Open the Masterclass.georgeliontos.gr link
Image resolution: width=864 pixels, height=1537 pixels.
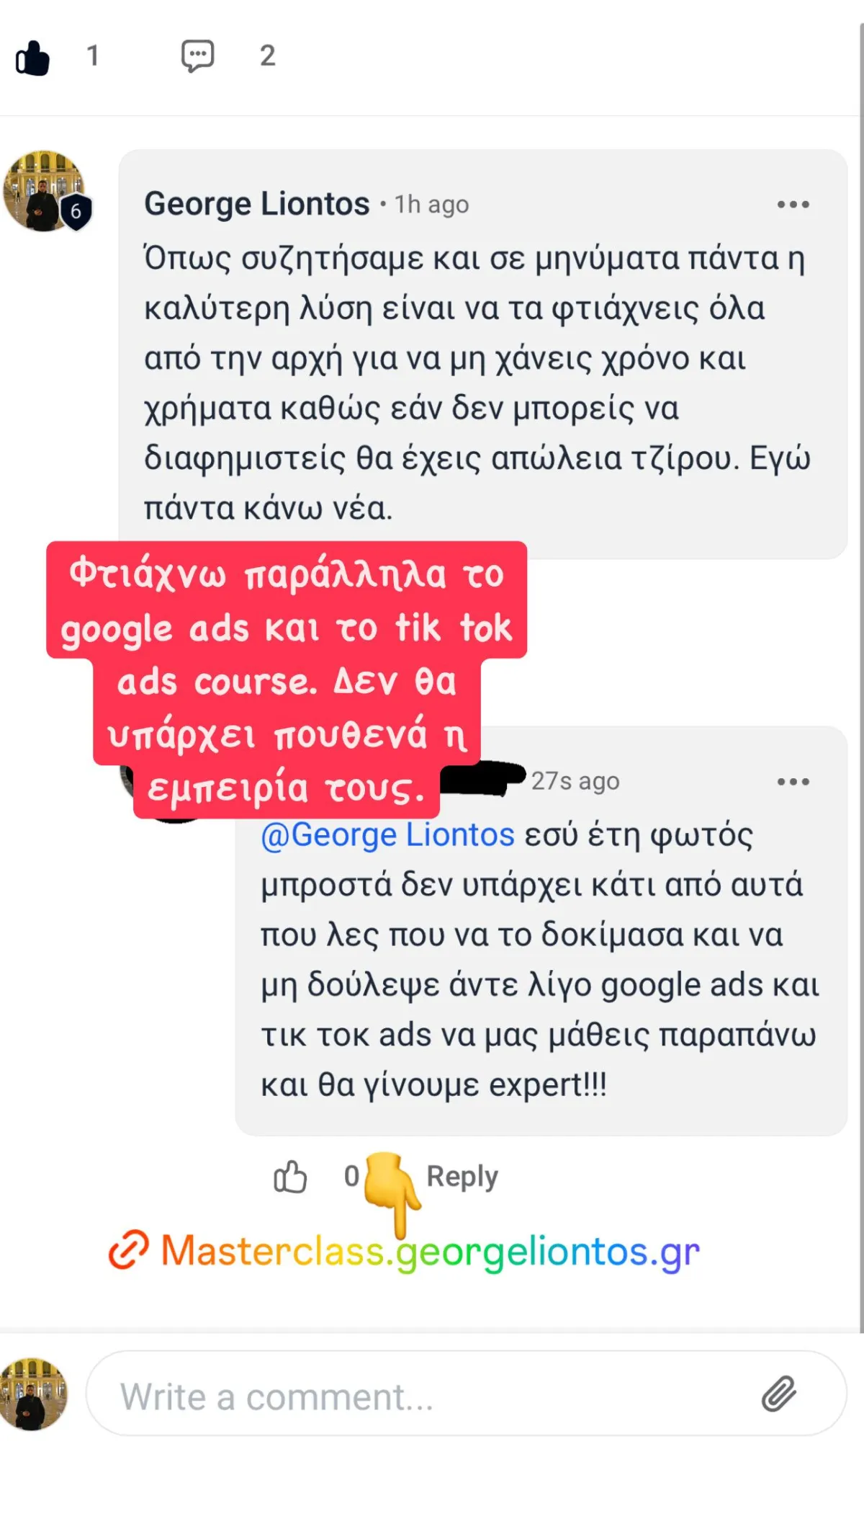click(x=430, y=1251)
